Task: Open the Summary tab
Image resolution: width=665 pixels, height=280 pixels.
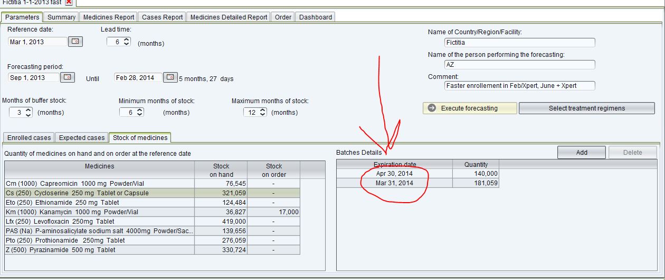Action: point(61,17)
